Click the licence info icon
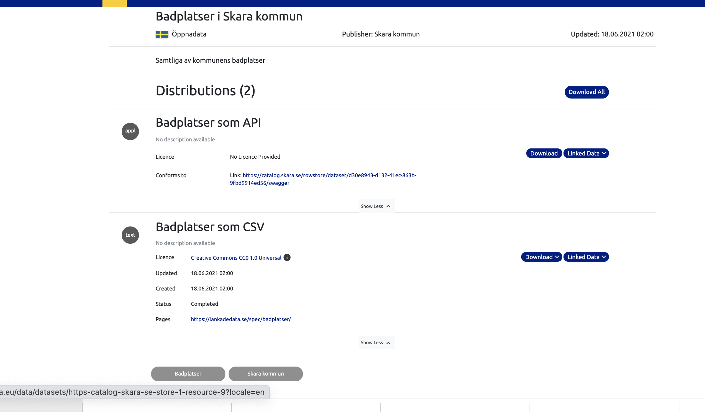The image size is (705, 412). [x=287, y=257]
